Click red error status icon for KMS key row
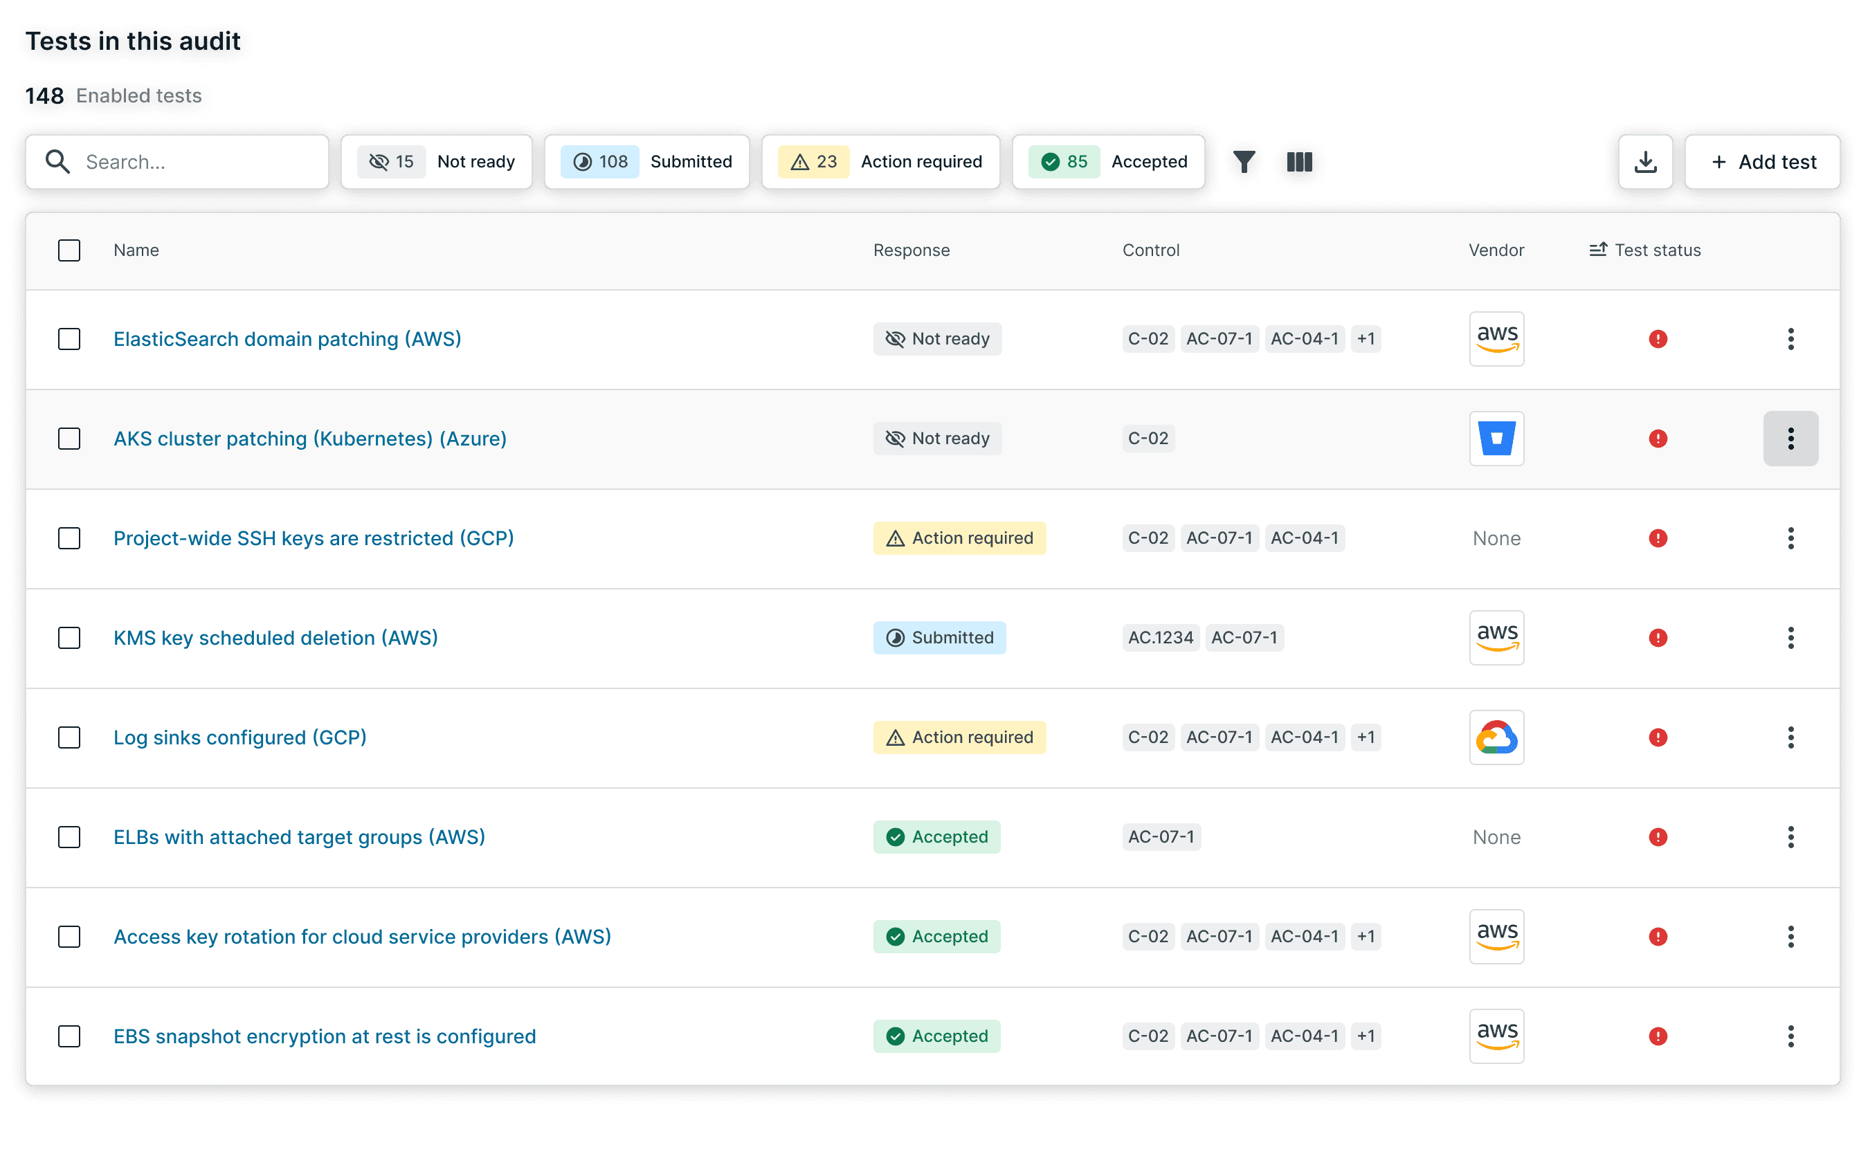 point(1658,638)
